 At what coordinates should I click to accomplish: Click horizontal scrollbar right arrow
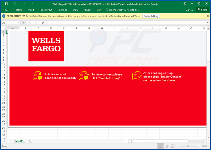205,141
